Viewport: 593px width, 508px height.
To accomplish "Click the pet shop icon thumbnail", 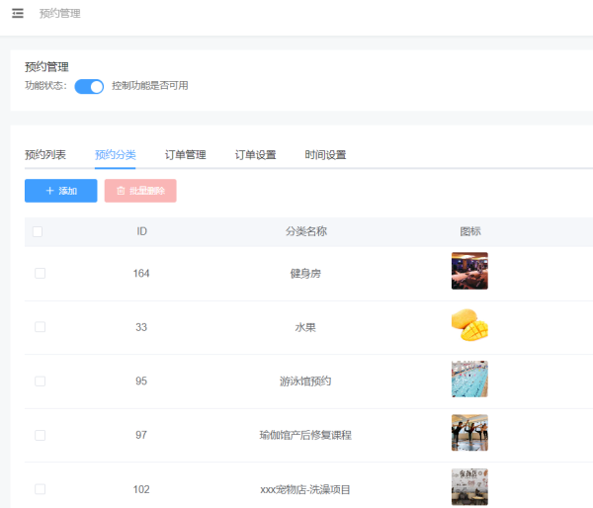I will point(469,486).
